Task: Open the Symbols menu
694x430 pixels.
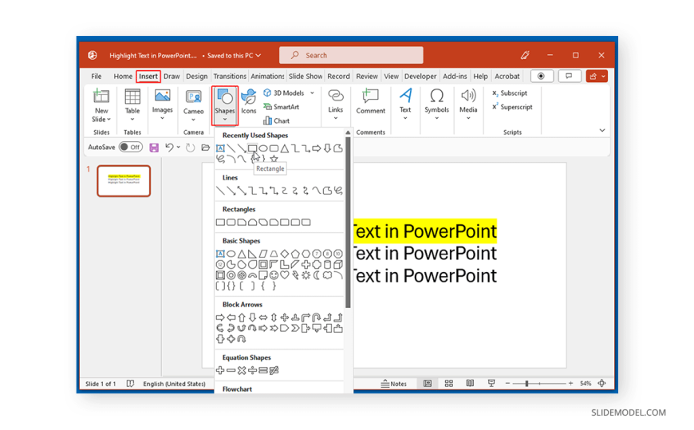Action: pos(437,105)
